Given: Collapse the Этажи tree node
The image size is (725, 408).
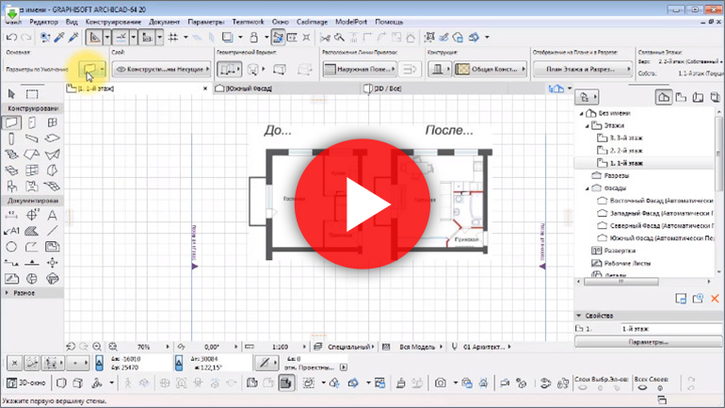Looking at the screenshot, I should (x=586, y=125).
